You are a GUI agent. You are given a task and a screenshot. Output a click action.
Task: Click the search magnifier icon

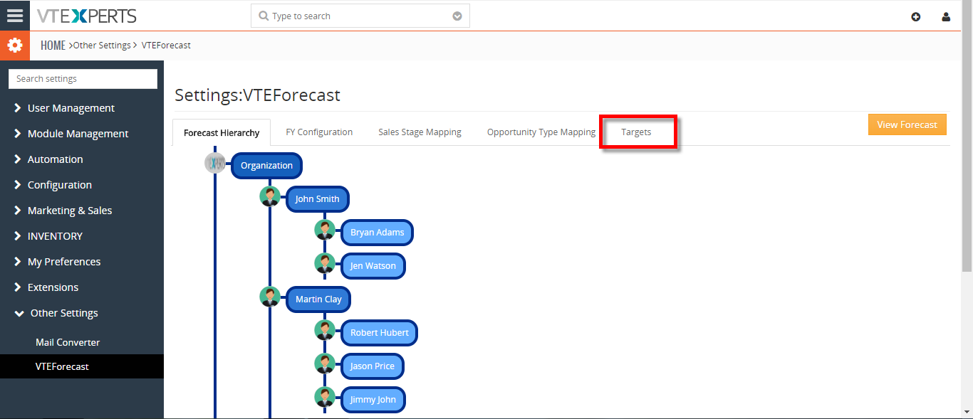tap(264, 16)
